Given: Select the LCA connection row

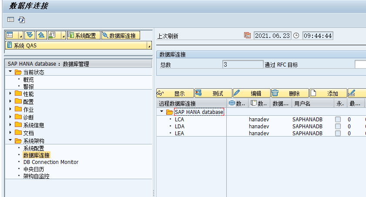Looking at the screenshot, I should pyautogui.click(x=179, y=119).
